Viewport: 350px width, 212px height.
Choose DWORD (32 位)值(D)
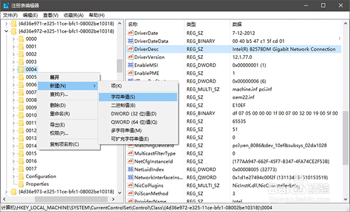[x=138, y=114]
